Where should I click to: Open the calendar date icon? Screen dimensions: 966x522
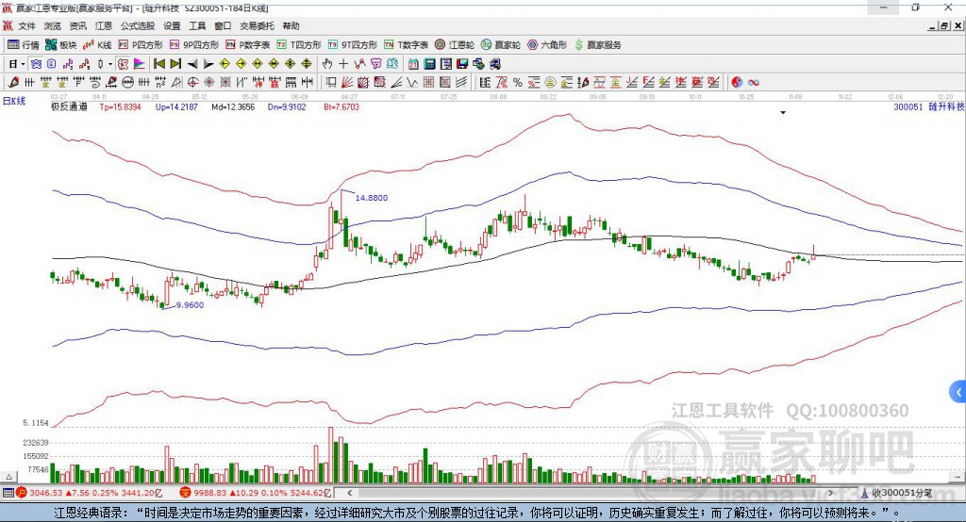click(413, 64)
